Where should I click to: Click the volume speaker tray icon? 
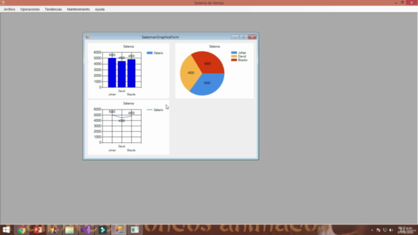point(391,230)
